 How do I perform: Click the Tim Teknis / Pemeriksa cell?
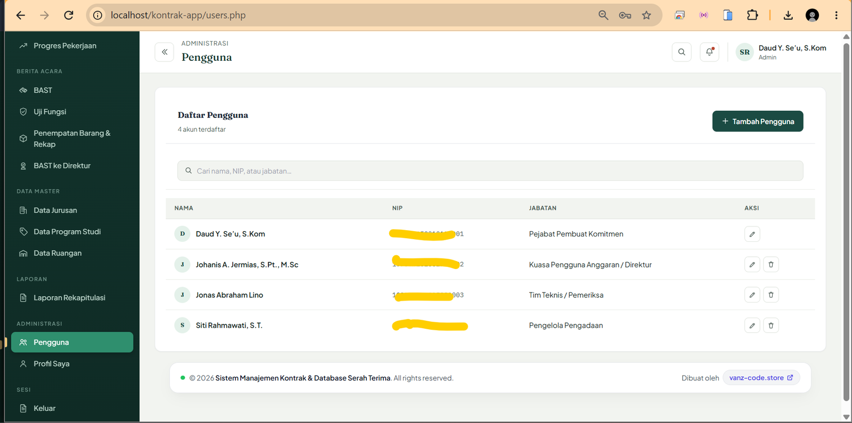566,295
